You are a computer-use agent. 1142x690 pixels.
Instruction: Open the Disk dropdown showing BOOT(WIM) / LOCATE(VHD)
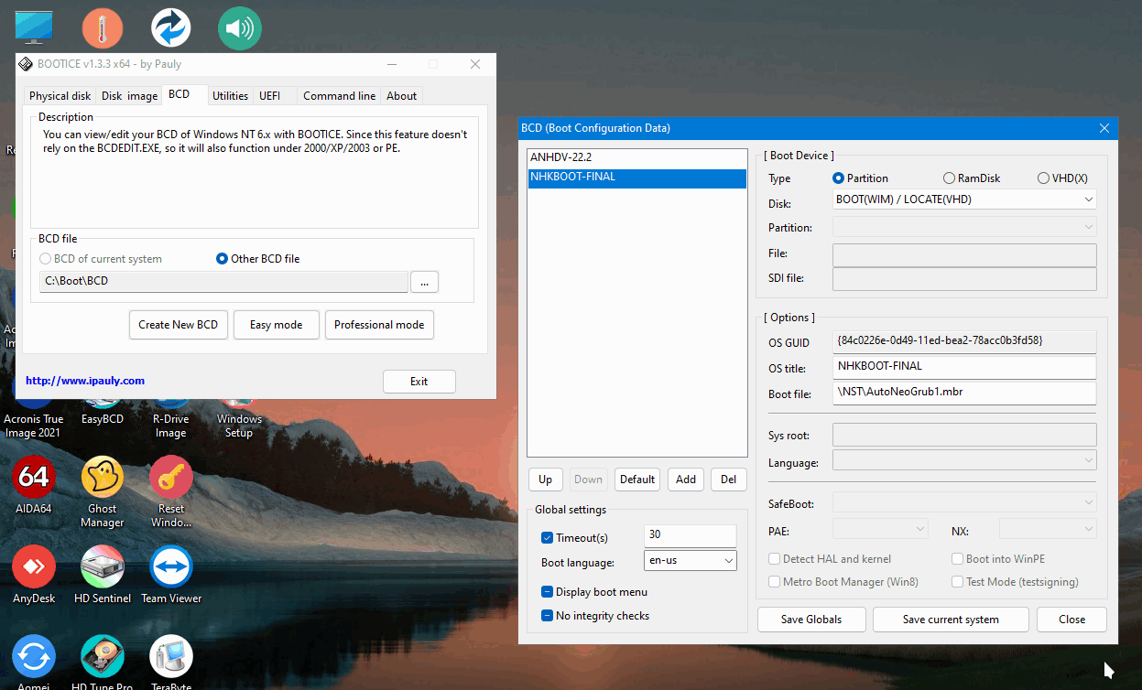pyautogui.click(x=964, y=199)
